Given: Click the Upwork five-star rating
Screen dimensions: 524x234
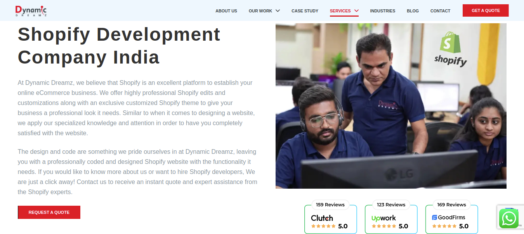Looking at the screenshot, I should coord(384,226).
